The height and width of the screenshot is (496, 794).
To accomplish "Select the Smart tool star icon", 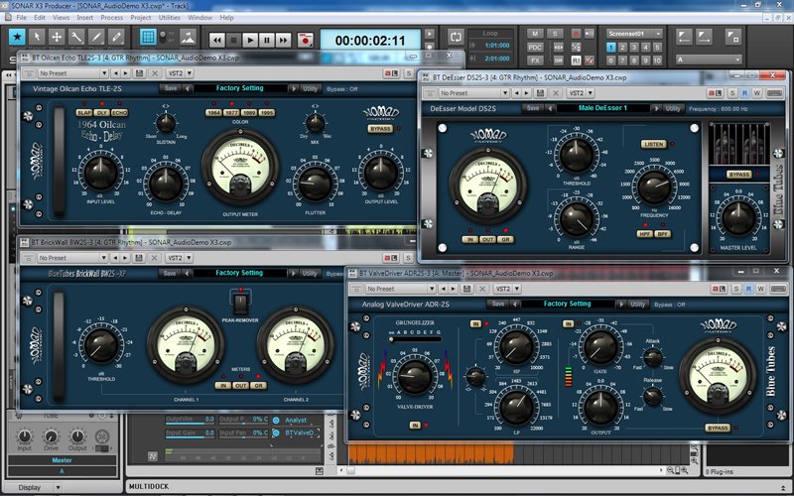I will click(x=18, y=37).
